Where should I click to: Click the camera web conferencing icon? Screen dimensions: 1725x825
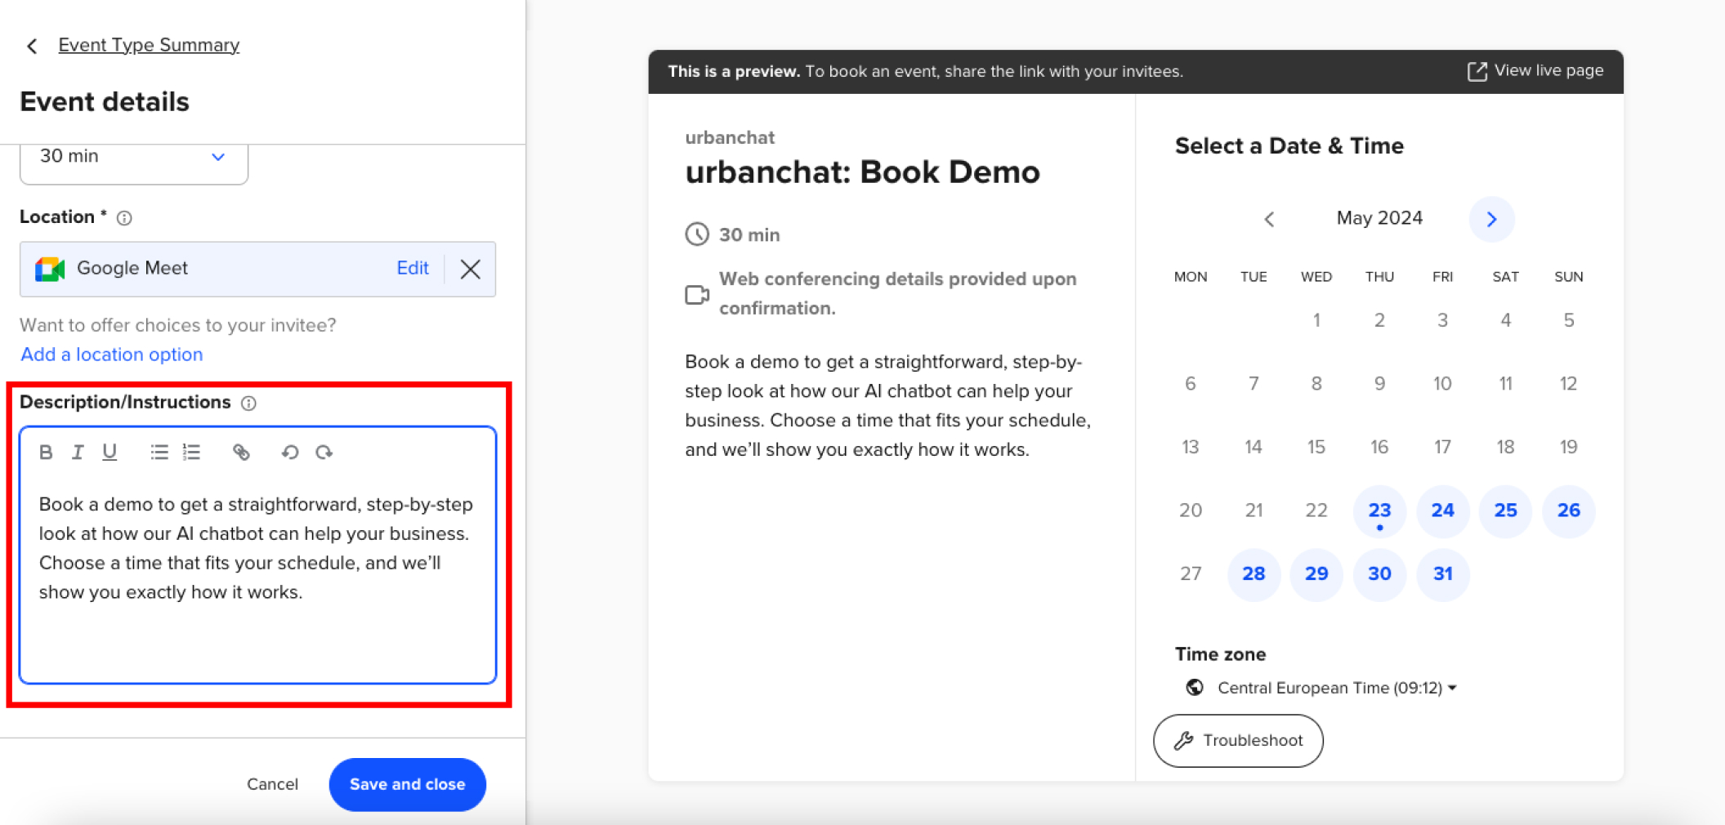(x=697, y=294)
